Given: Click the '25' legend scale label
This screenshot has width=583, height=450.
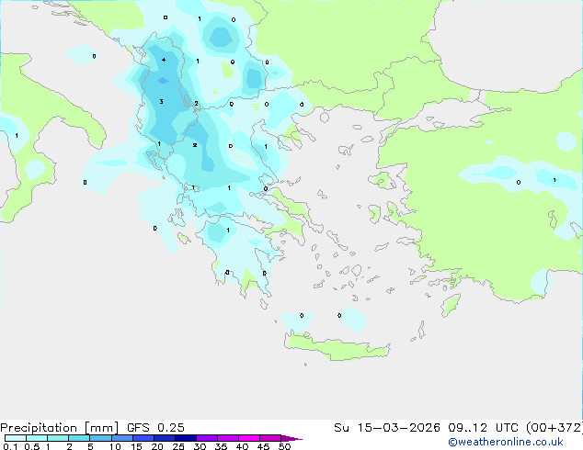Looking at the screenshot, I should 178,446.
